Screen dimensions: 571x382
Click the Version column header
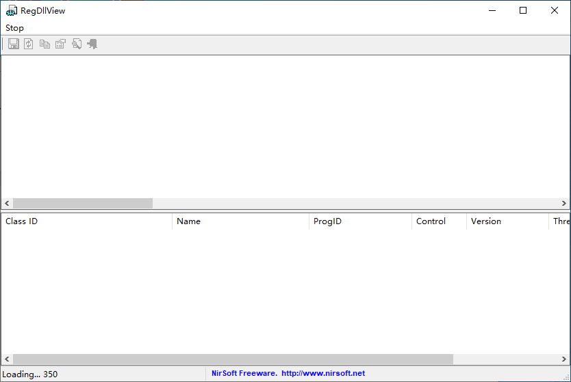(x=507, y=221)
